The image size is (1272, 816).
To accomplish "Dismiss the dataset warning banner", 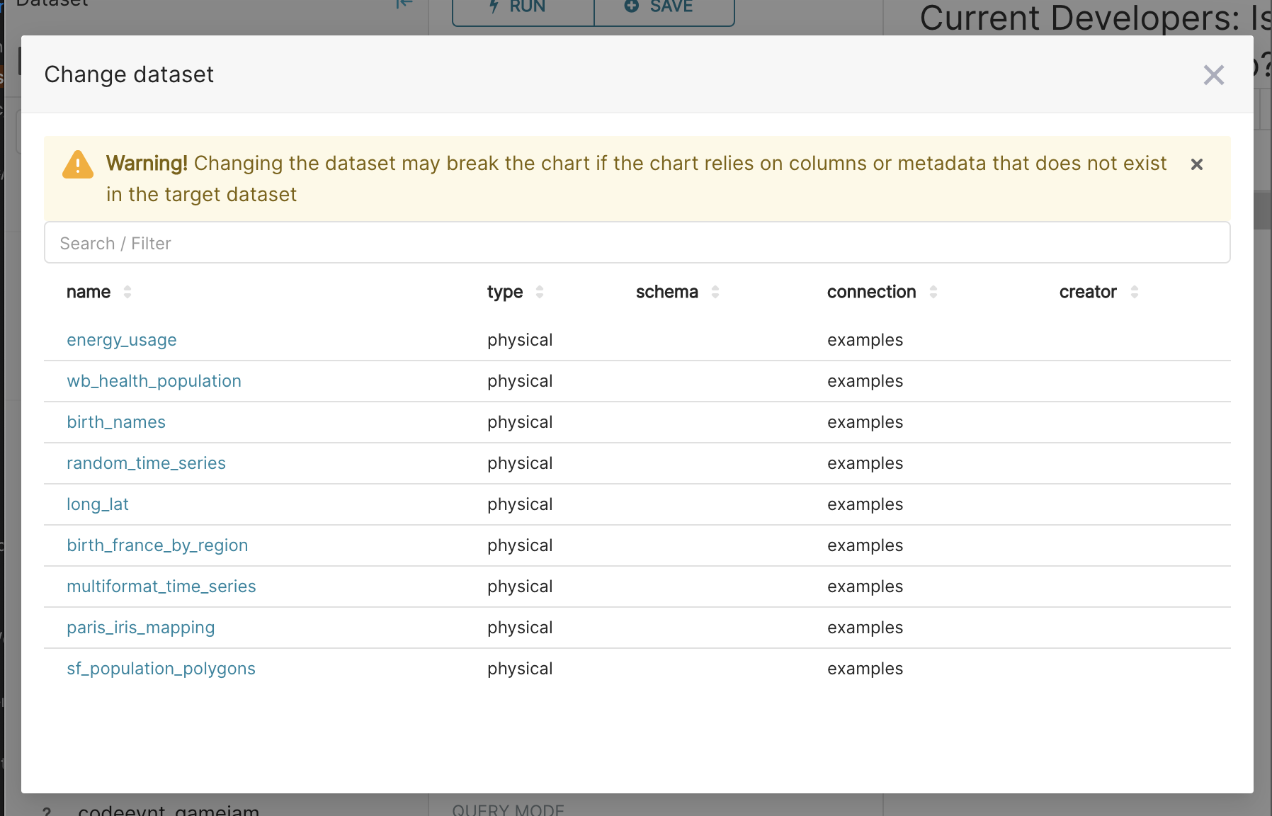I will click(x=1197, y=164).
